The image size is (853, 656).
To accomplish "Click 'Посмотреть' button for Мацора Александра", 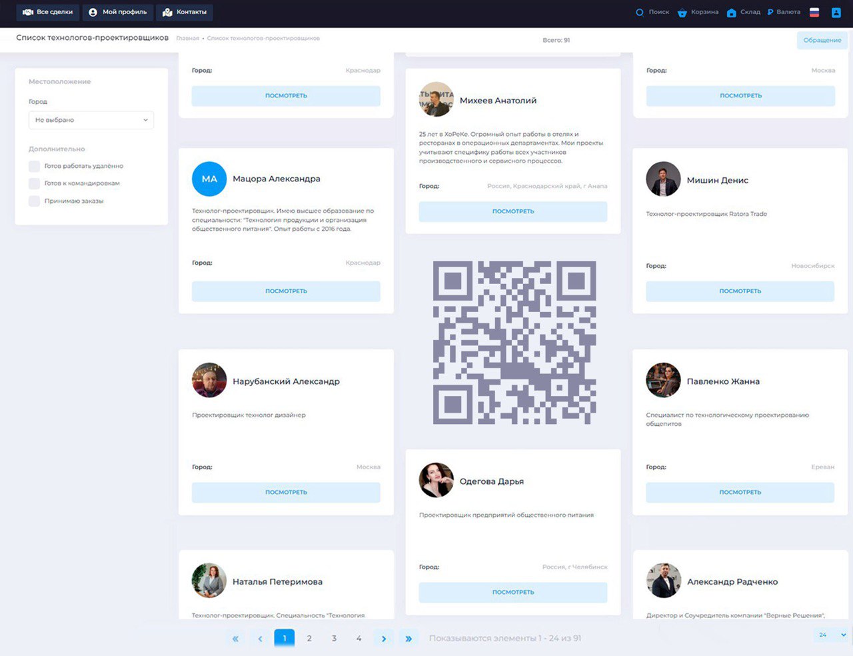I will point(286,291).
